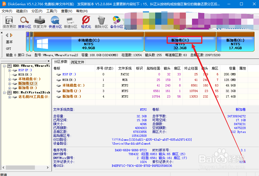Click the 起始柱面 column header
Viewport: 259px width, 176px height.
[154, 68]
